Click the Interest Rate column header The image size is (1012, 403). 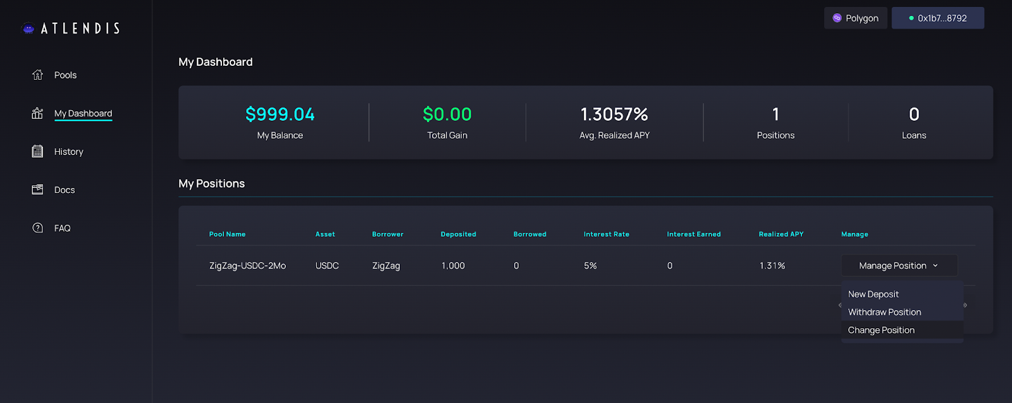(607, 234)
